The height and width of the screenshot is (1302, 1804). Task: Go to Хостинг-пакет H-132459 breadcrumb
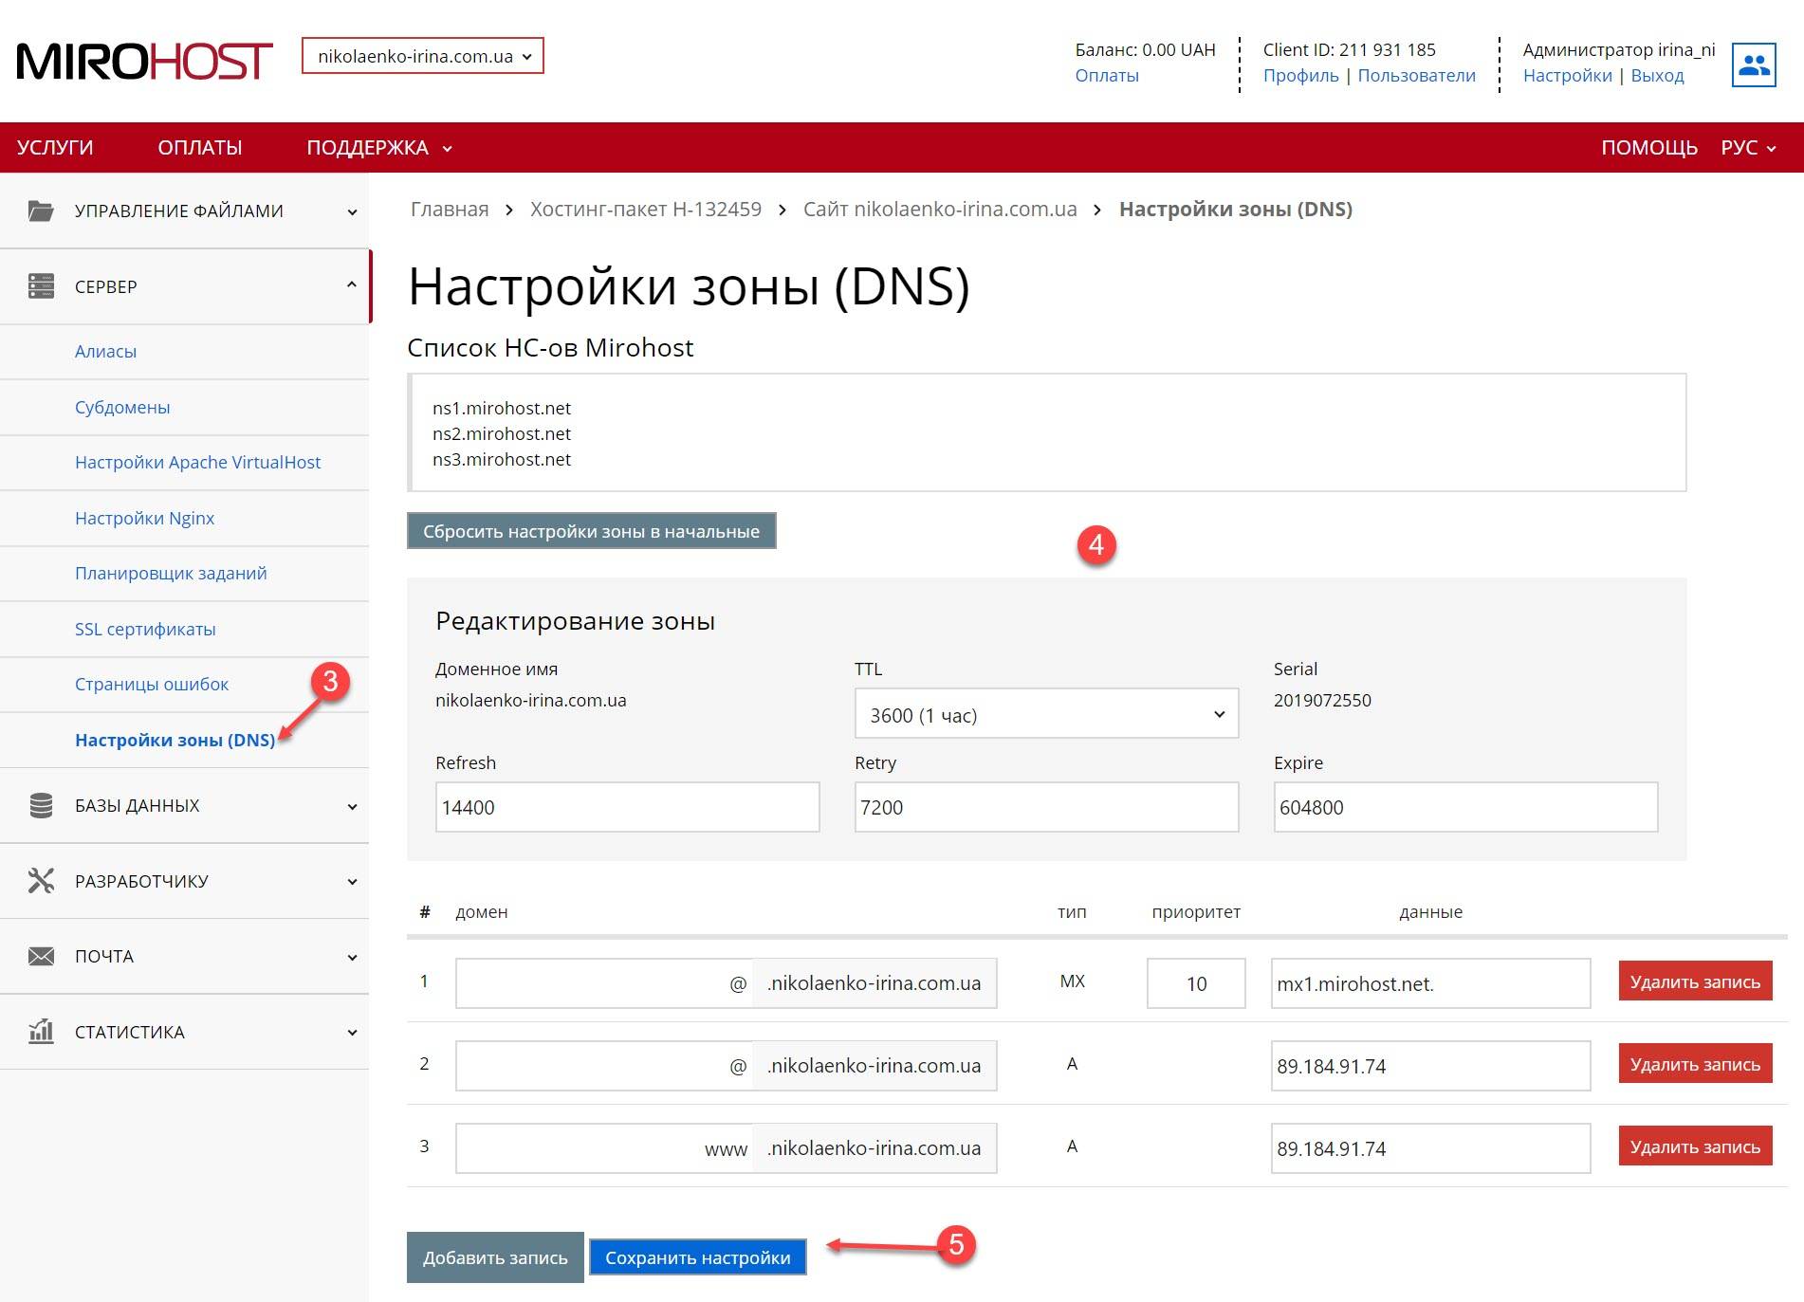[x=646, y=210]
